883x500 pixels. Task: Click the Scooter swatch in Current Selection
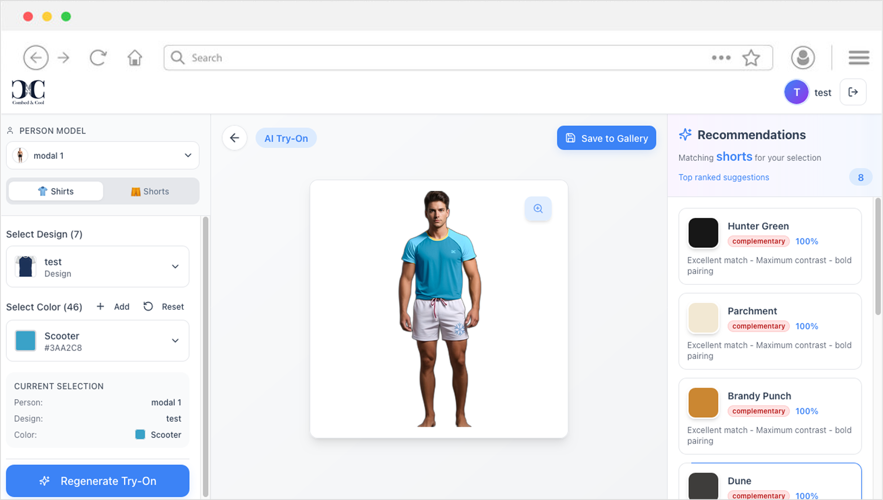[x=140, y=434]
